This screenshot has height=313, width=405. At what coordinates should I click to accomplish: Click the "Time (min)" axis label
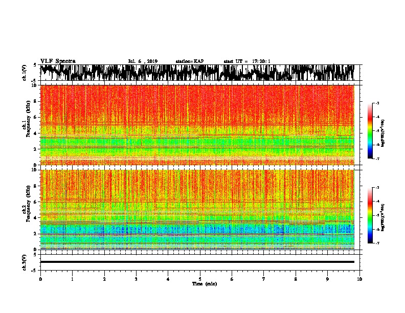205,284
